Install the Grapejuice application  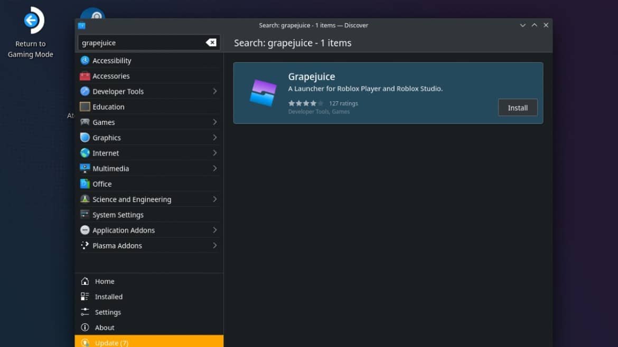[x=517, y=108]
